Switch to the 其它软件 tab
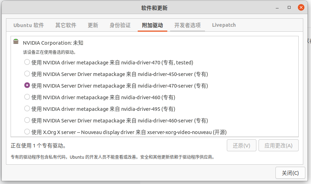This screenshot has height=184, width=311. (66, 25)
